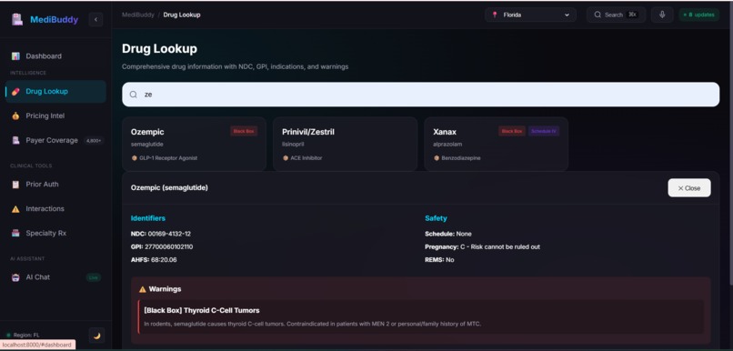Viewport: 733px width, 351px height.
Task: Click the Pricing Intel money bag icon
Action: pyautogui.click(x=15, y=115)
